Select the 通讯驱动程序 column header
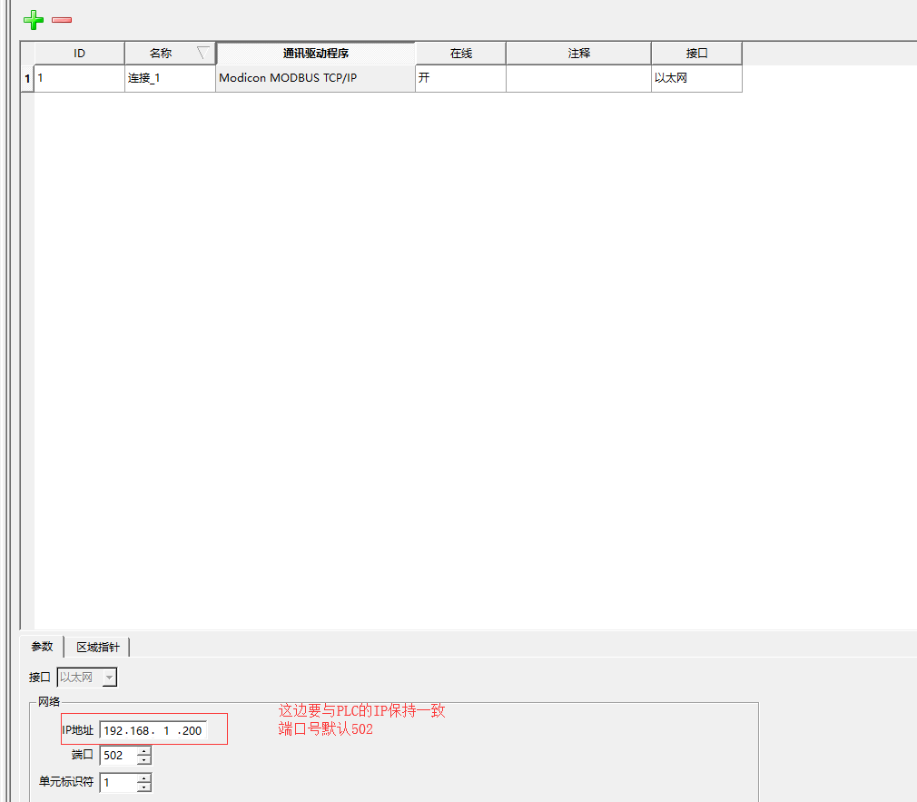This screenshot has width=917, height=802. [316, 54]
